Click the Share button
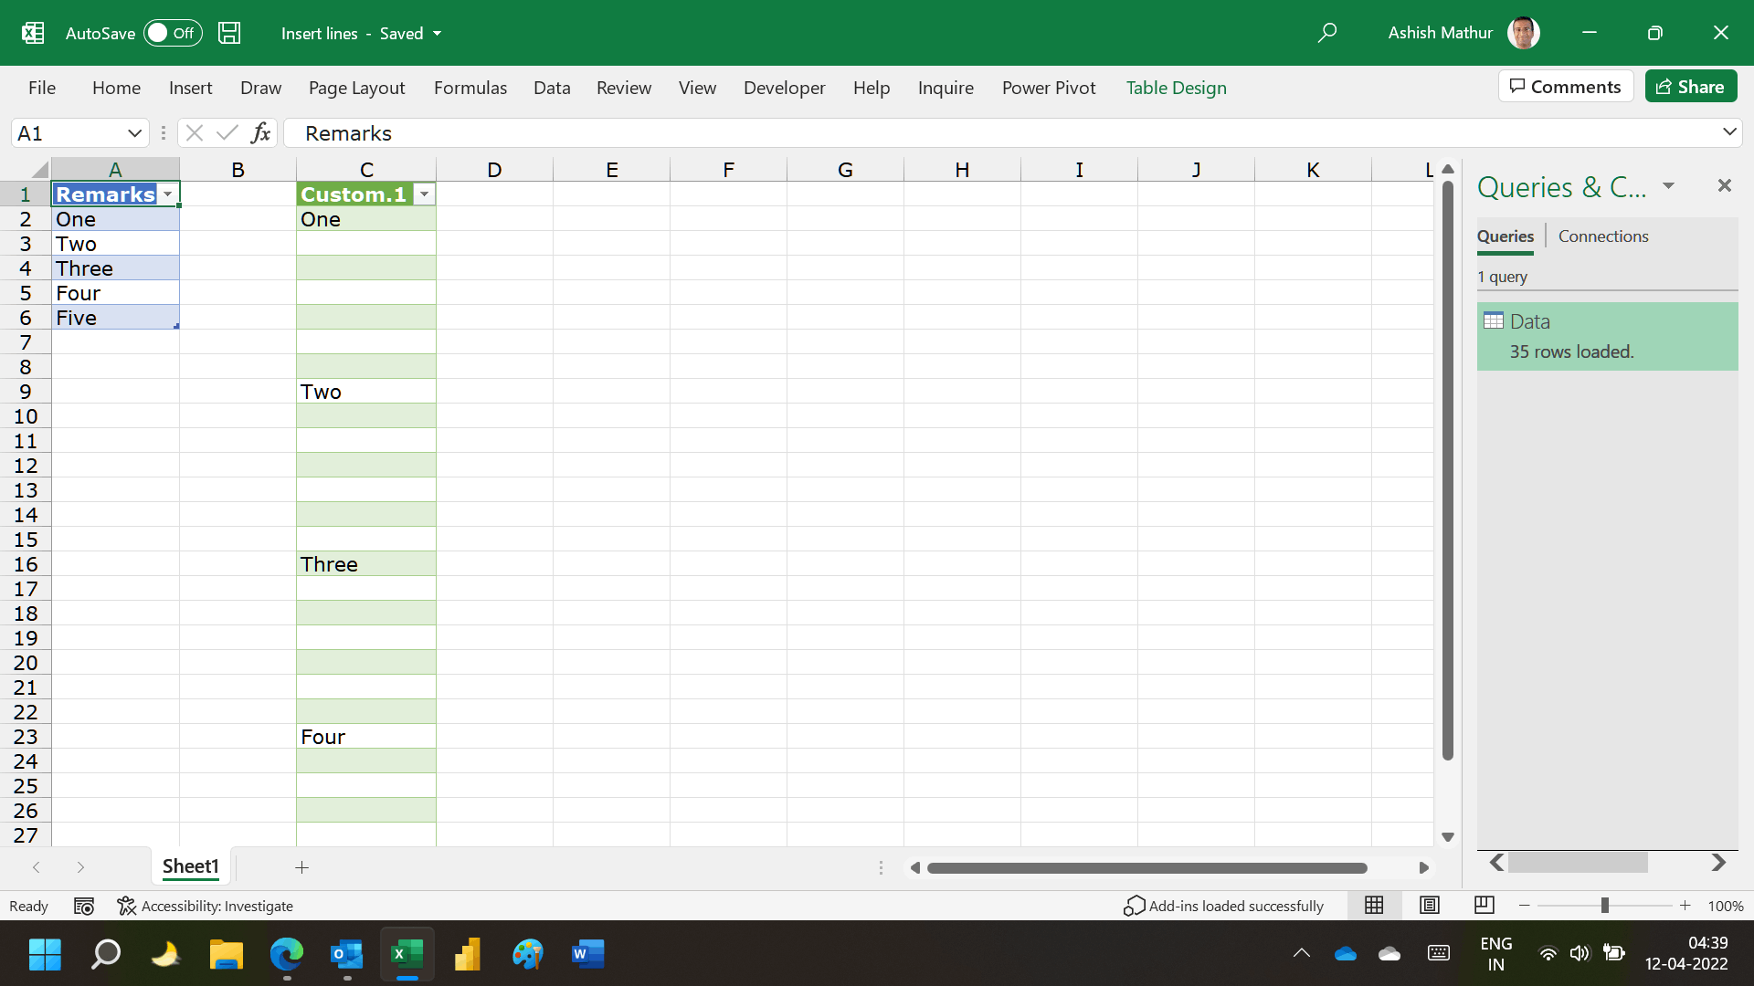The width and height of the screenshot is (1754, 986). tap(1690, 87)
